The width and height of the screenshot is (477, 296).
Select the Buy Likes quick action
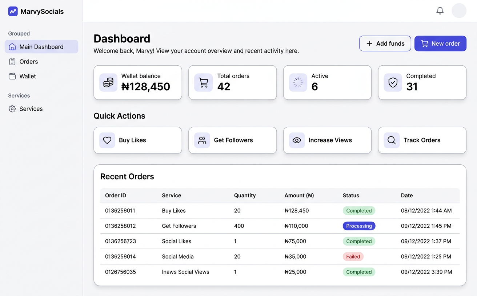click(x=138, y=140)
